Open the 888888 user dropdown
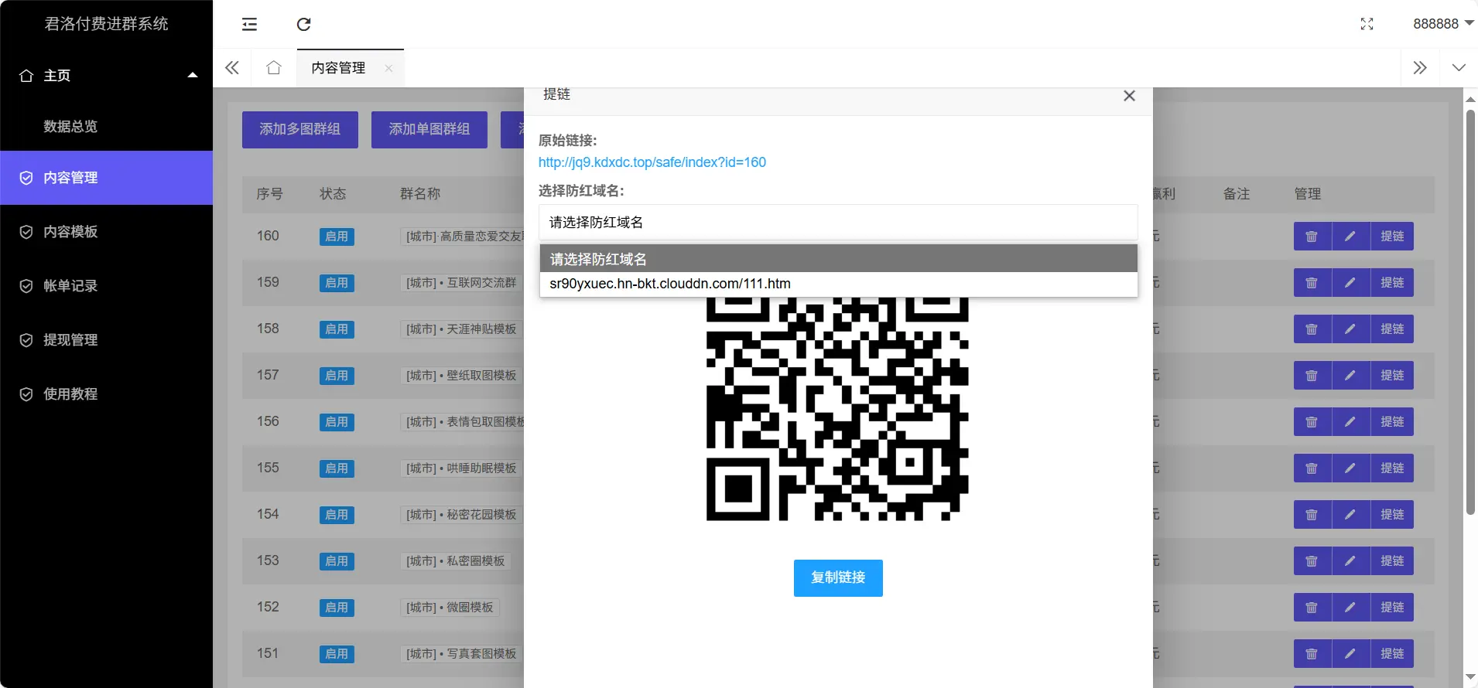The width and height of the screenshot is (1478, 688). tap(1443, 24)
